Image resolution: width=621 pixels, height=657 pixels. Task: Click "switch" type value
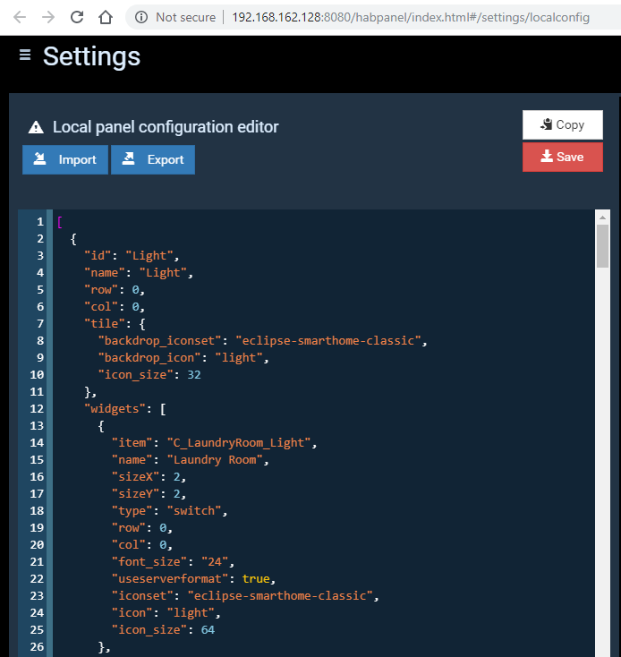point(194,511)
